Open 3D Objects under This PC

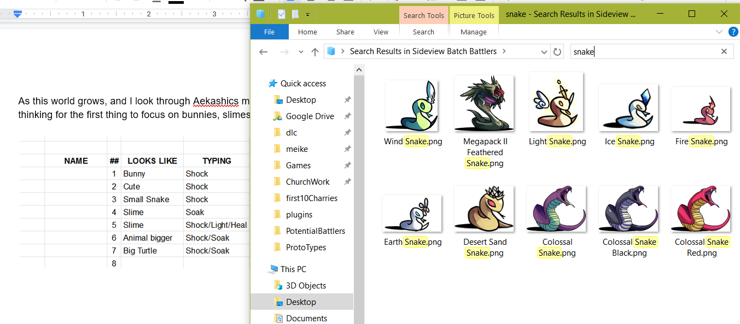point(306,286)
